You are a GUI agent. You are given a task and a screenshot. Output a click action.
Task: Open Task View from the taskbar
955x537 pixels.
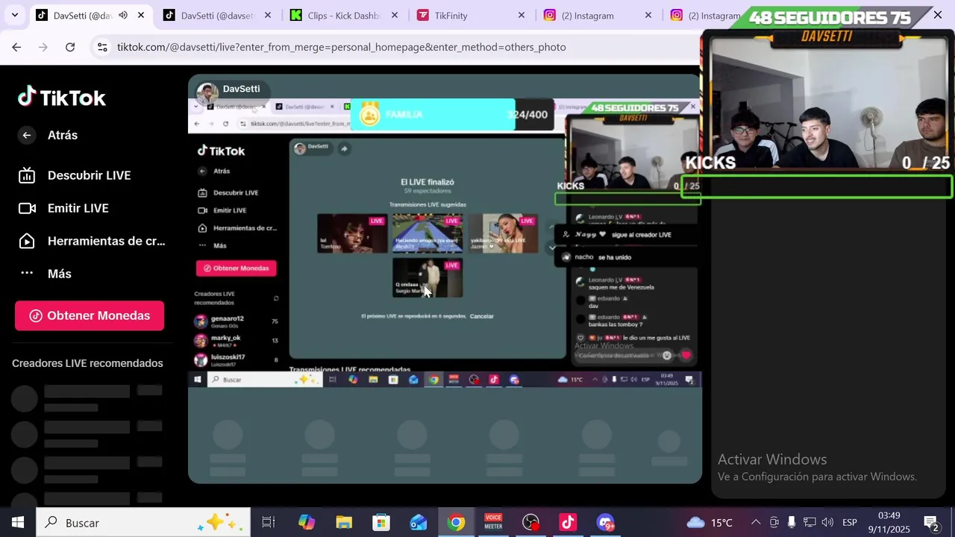pos(269,522)
